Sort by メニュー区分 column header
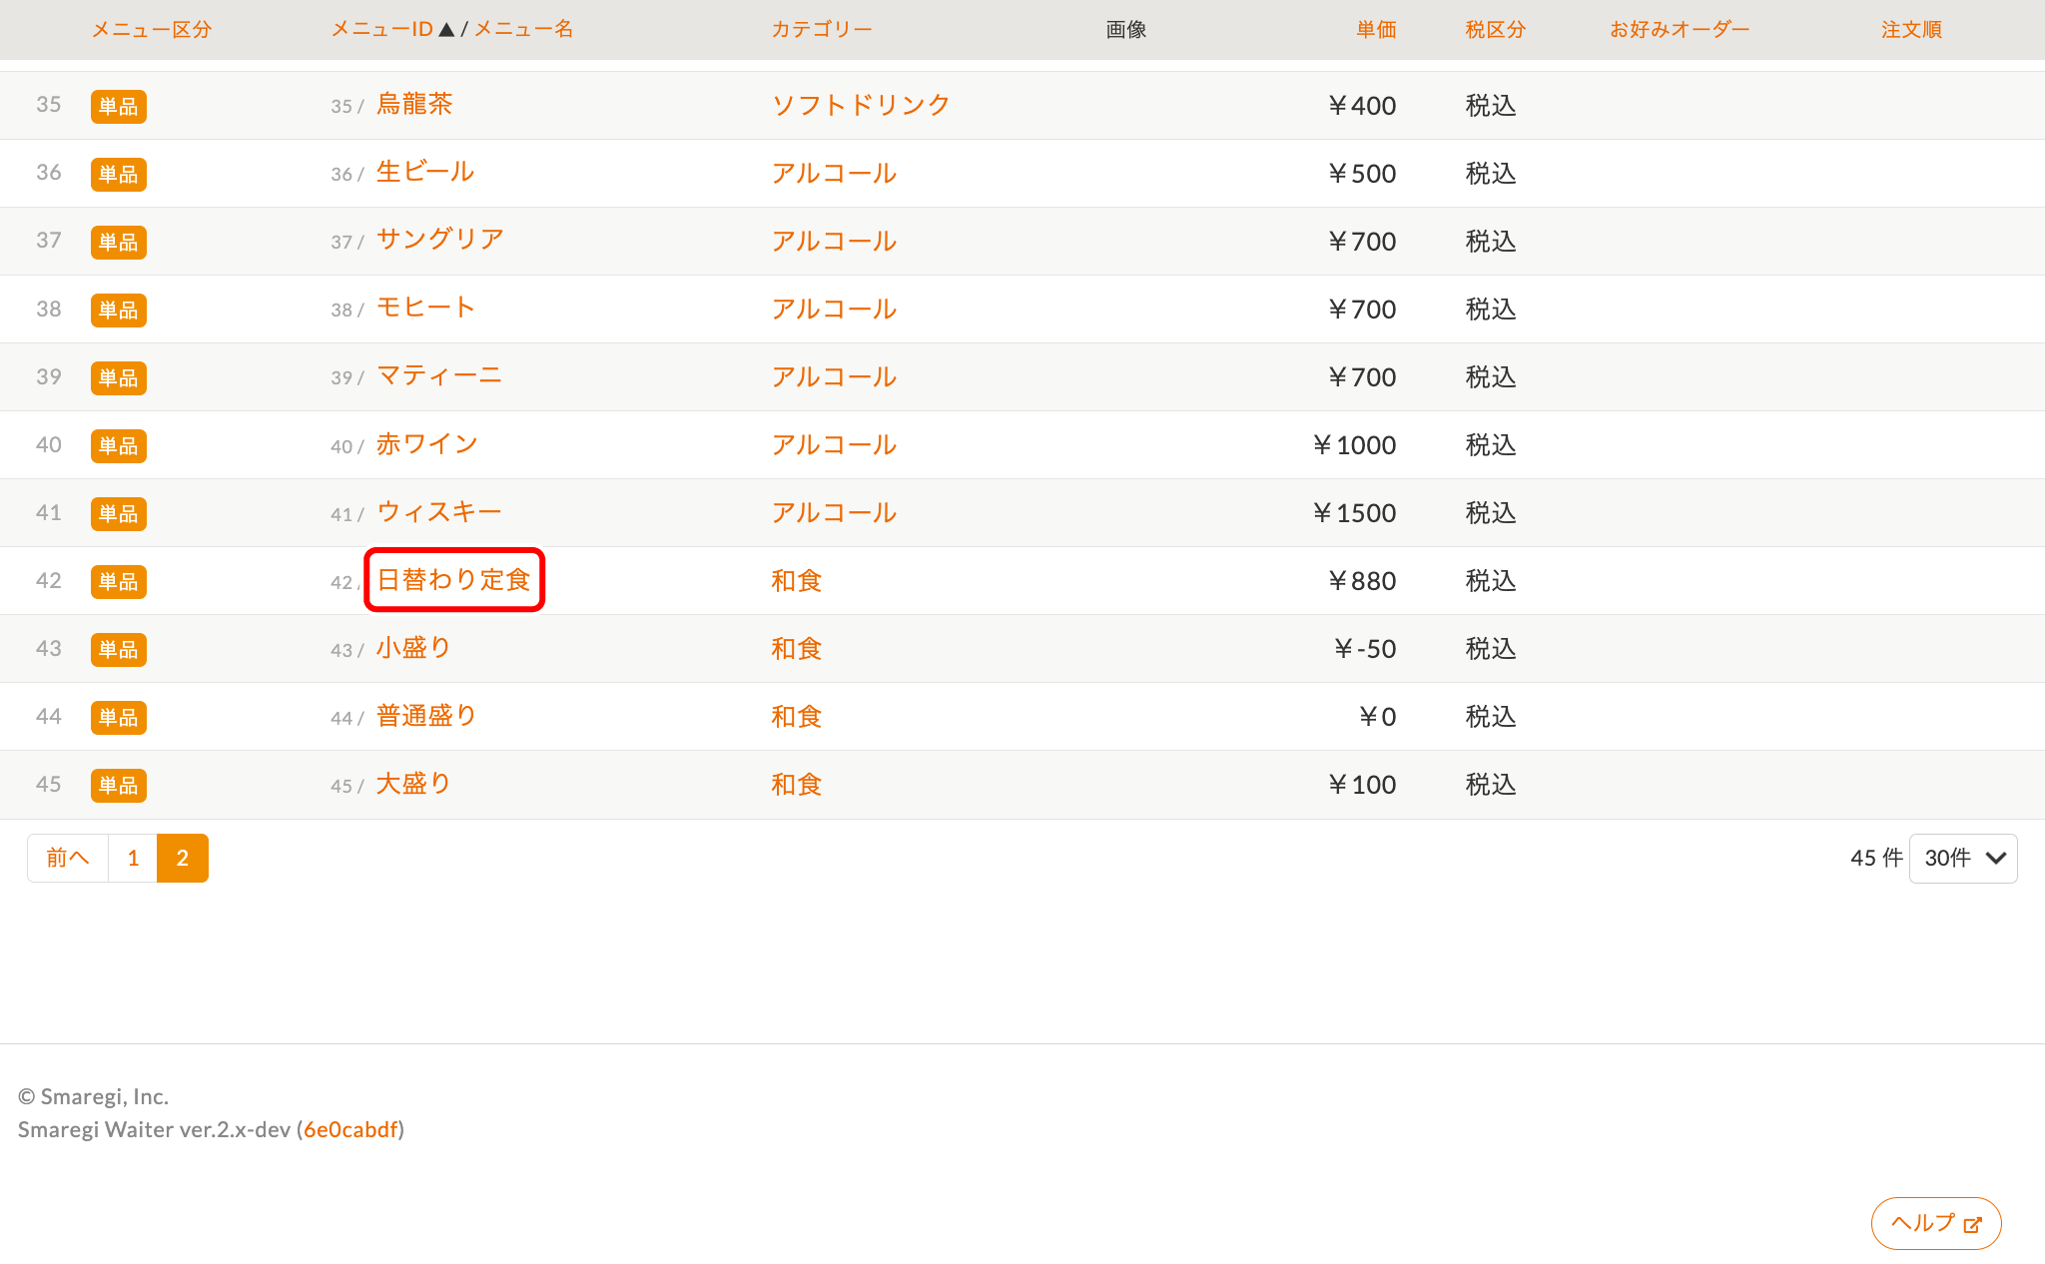 (152, 30)
